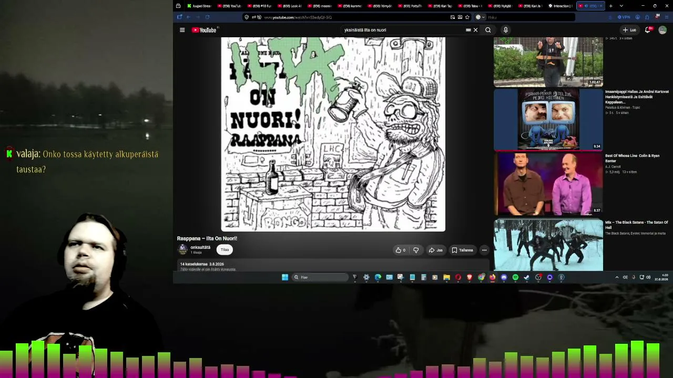Start voice search with the microphone
Viewport: 673px width, 378px height.
(x=506, y=30)
